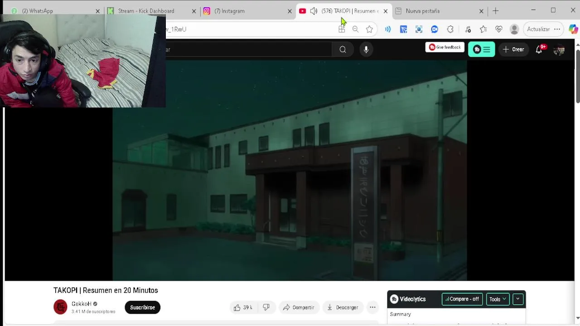Click the video player to pause

click(x=290, y=170)
